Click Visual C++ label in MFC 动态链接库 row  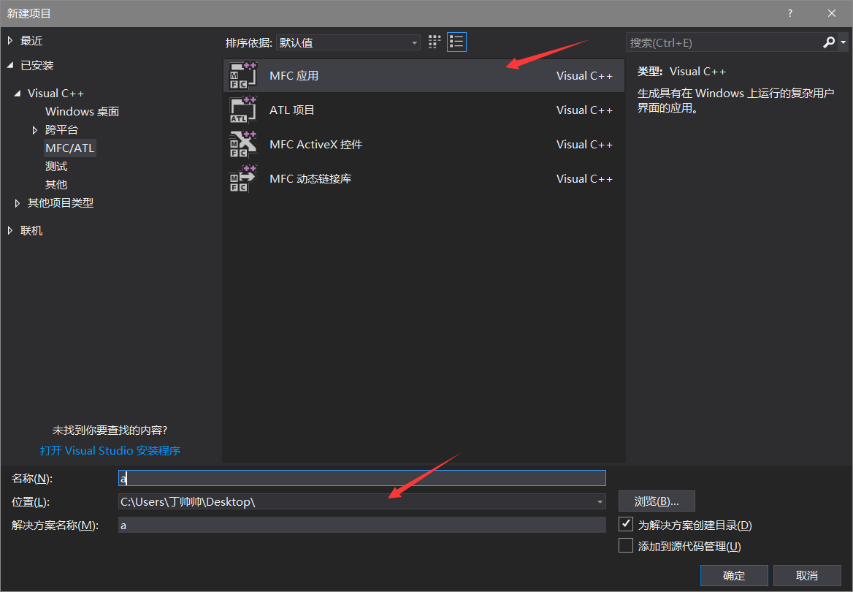pyautogui.click(x=584, y=178)
